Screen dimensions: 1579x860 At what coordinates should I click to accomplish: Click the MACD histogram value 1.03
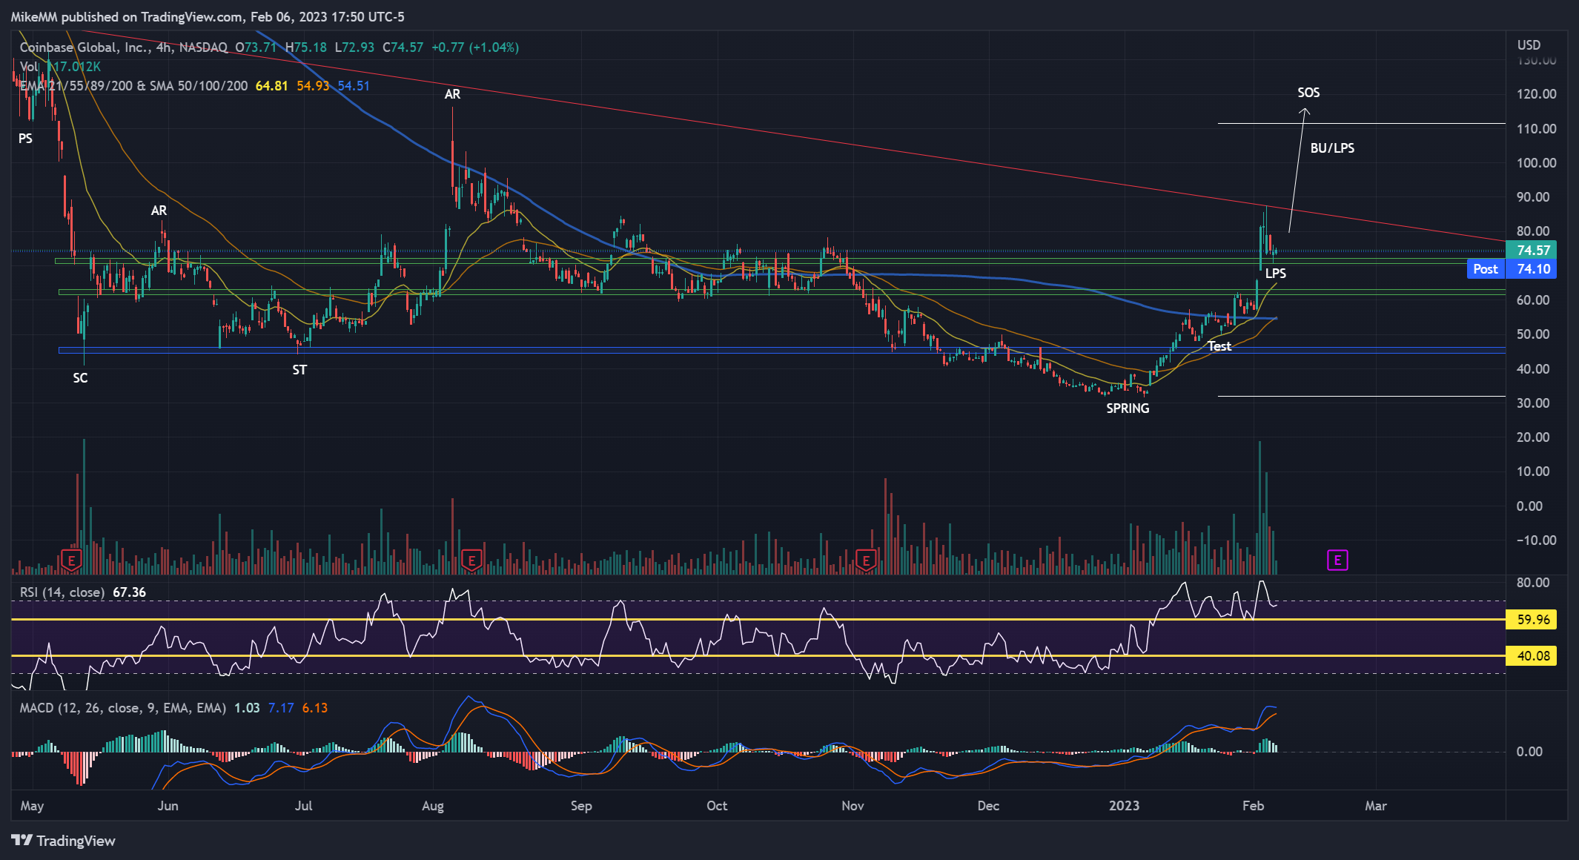click(247, 708)
